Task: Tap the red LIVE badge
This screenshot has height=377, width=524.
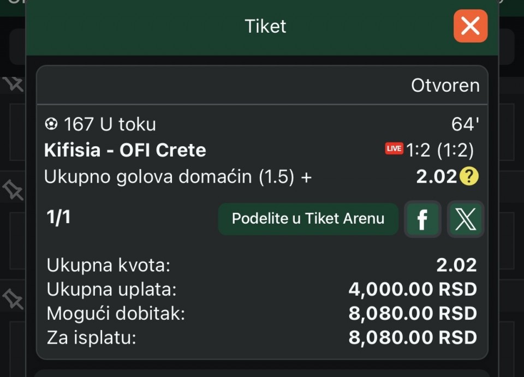Action: coord(394,149)
